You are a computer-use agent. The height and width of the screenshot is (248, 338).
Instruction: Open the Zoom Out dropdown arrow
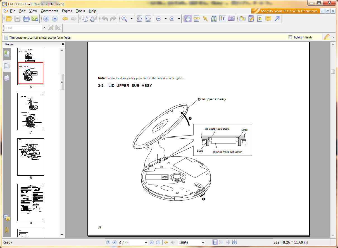point(165,19)
